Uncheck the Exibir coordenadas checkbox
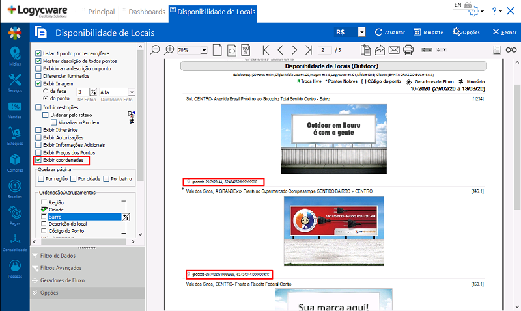Viewport: 521px width, 311px height. 38,159
